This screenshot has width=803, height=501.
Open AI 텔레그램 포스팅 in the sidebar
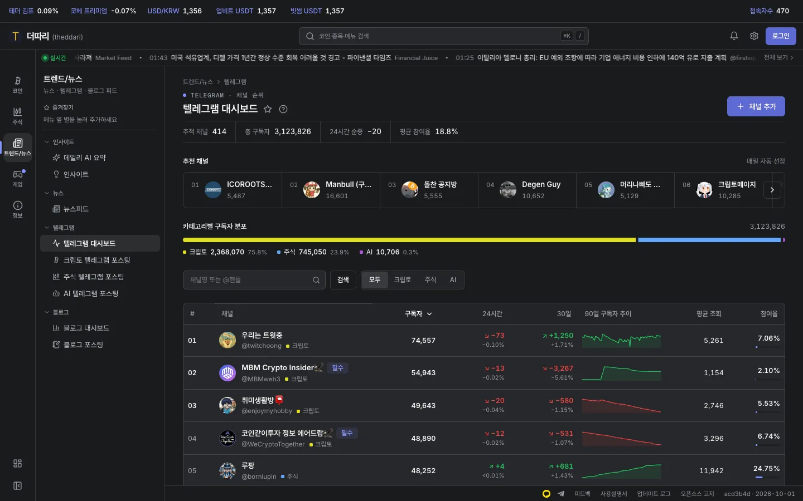pyautogui.click(x=100, y=293)
